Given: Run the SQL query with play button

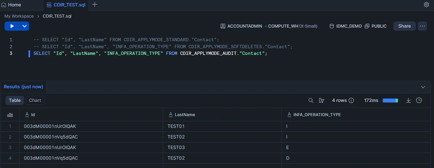Looking at the screenshot, I should pos(12,26).
